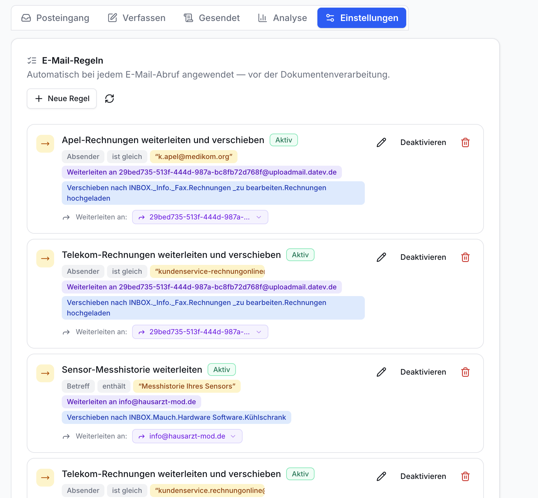This screenshot has width=538, height=498.
Task: Click the arrow icon of Sensor-Messhistorie rule
Action: pos(45,373)
